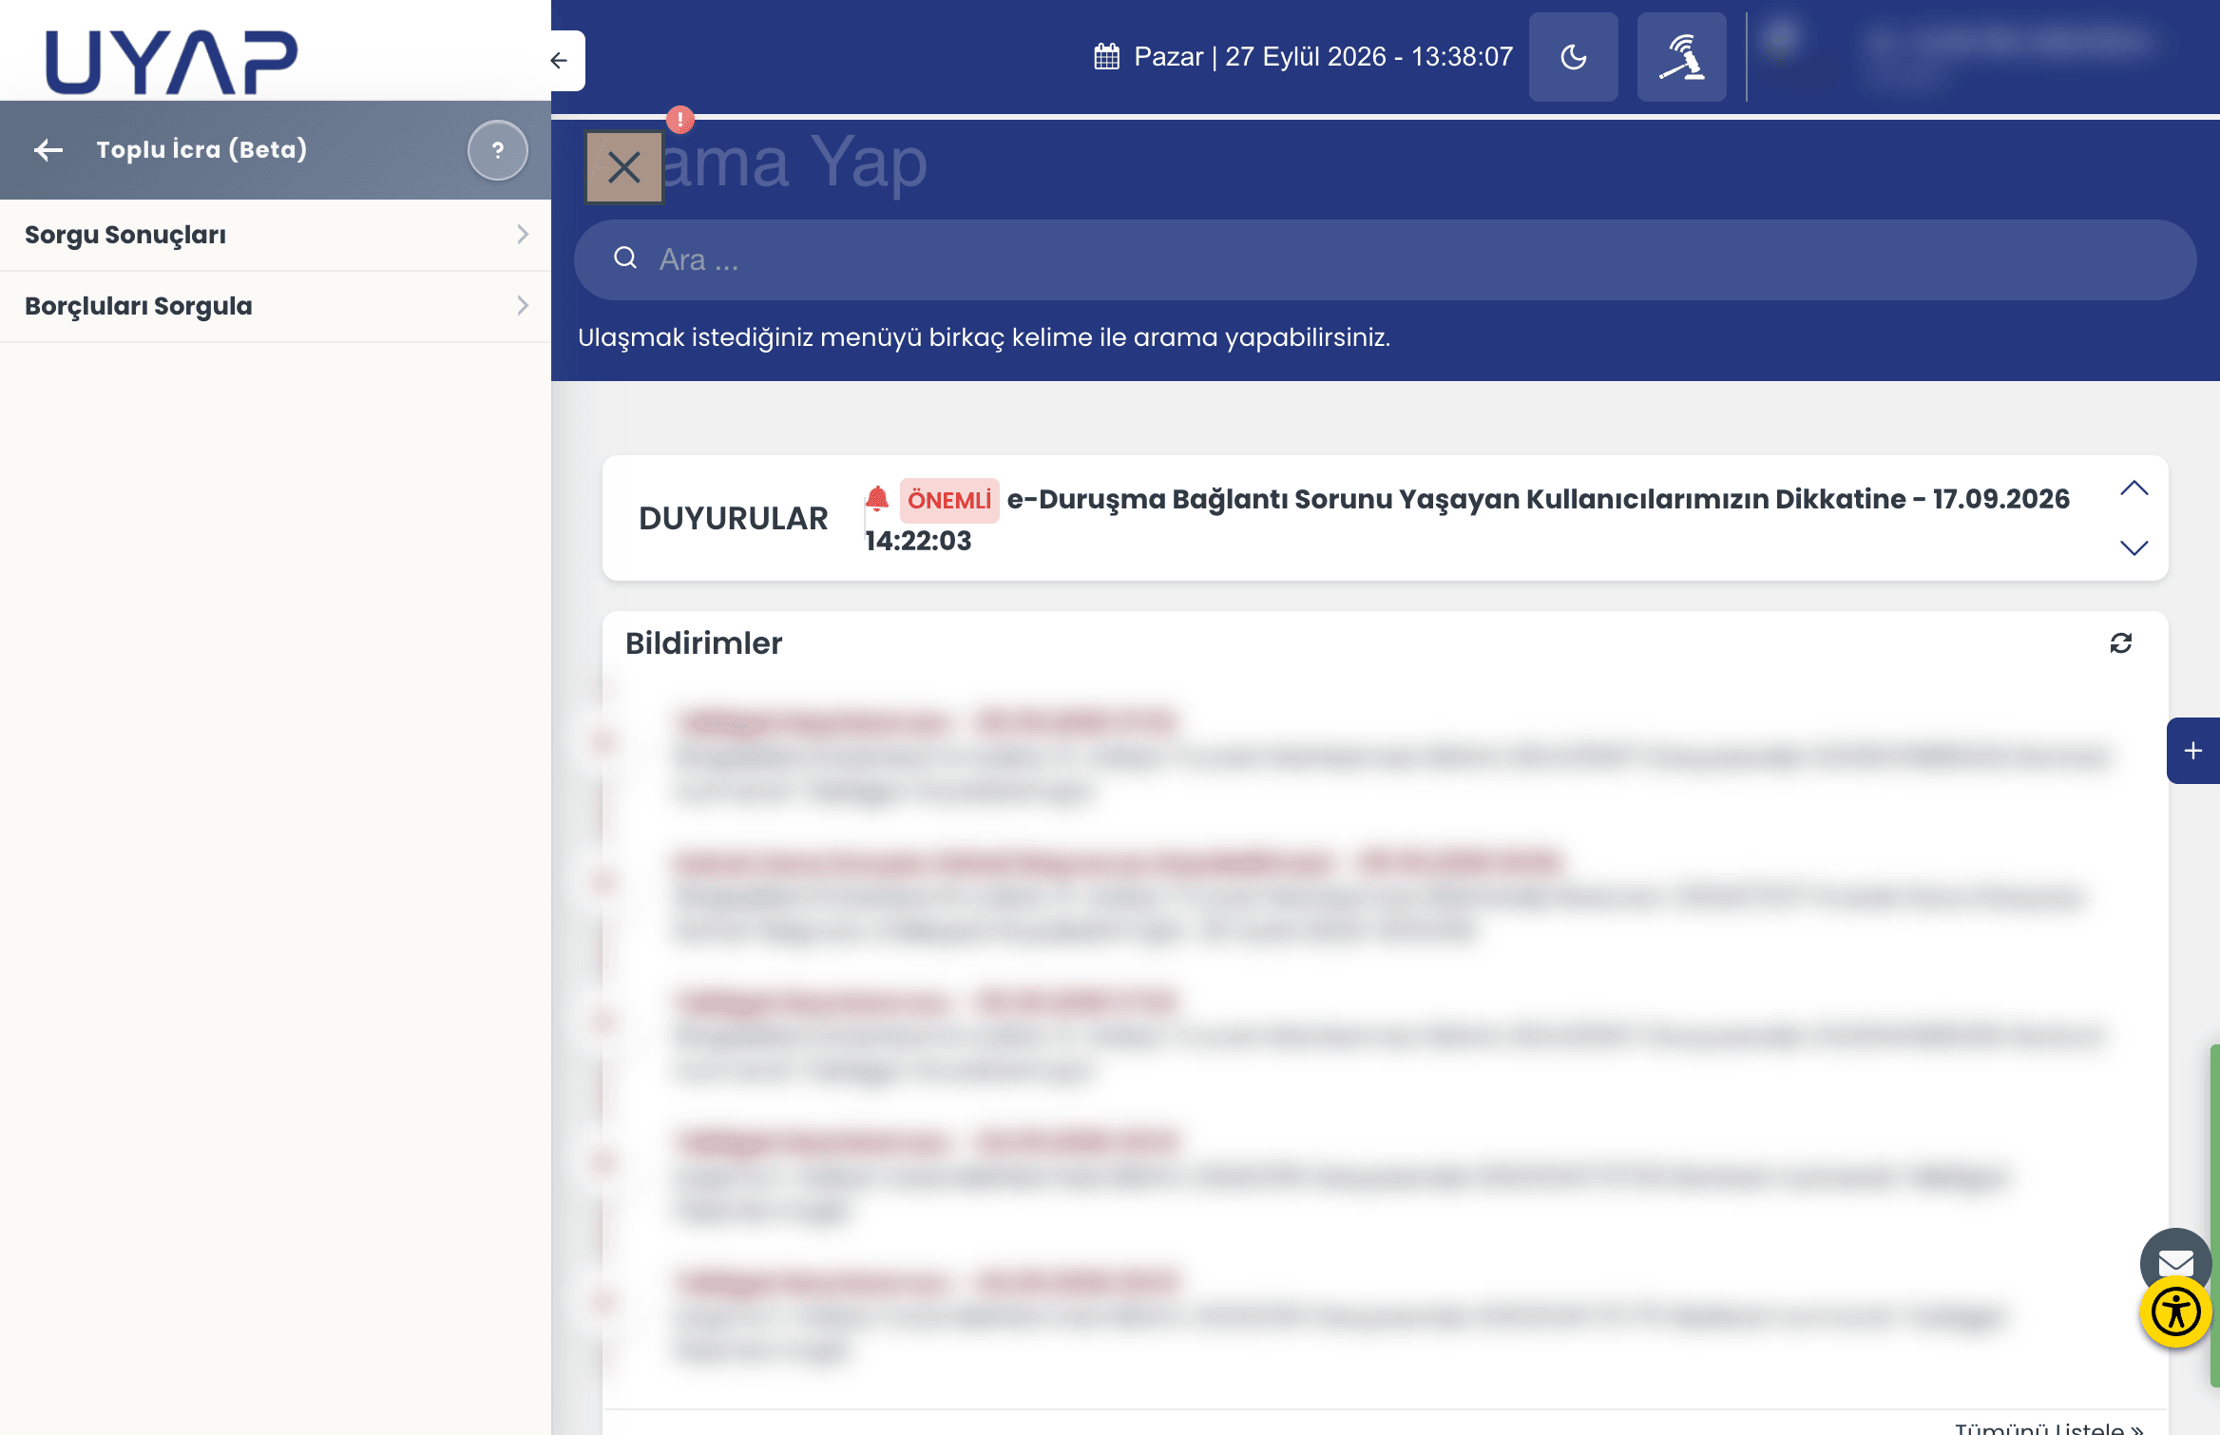Click the announcement bell icon
This screenshot has width=2220, height=1435.
click(877, 498)
